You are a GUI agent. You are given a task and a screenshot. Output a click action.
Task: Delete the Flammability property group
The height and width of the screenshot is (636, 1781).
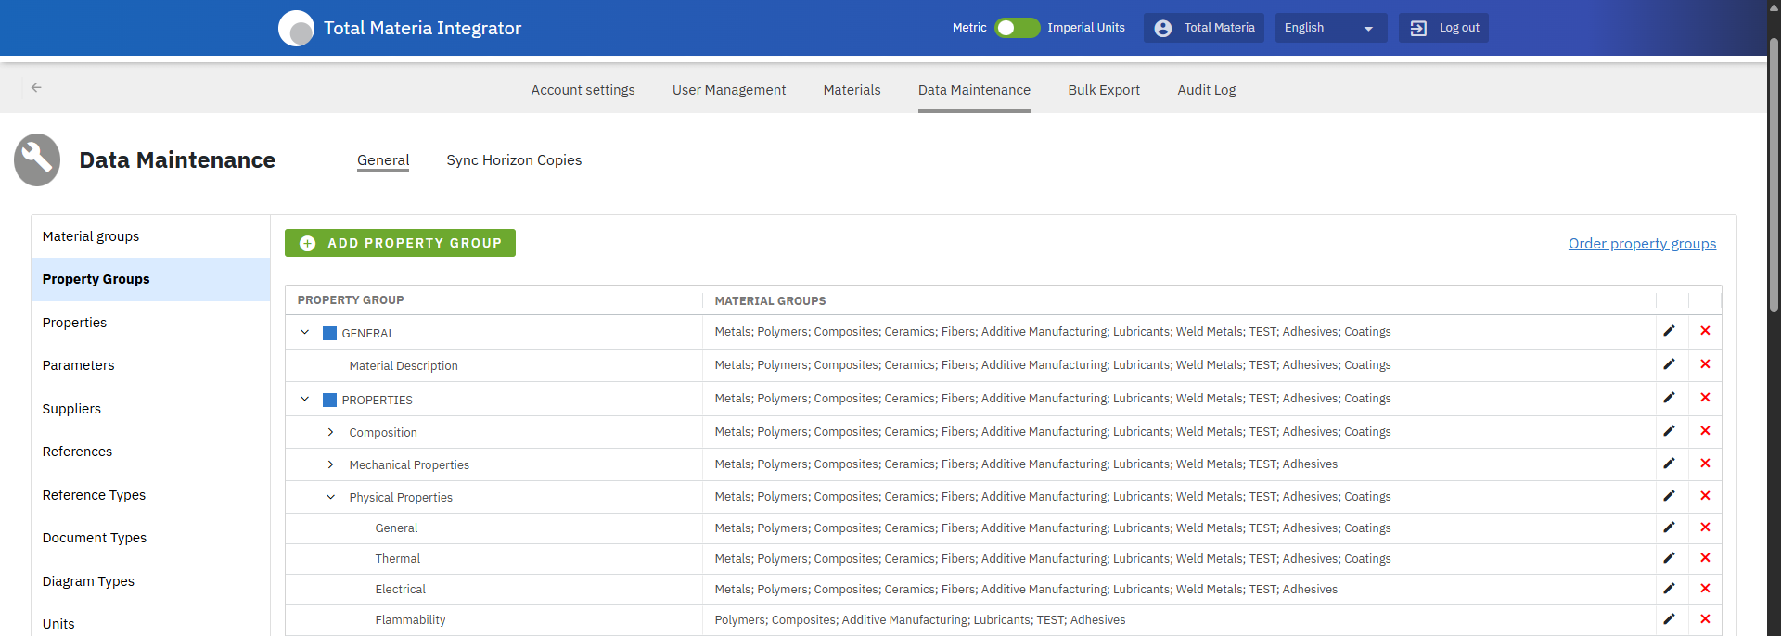[x=1705, y=619]
